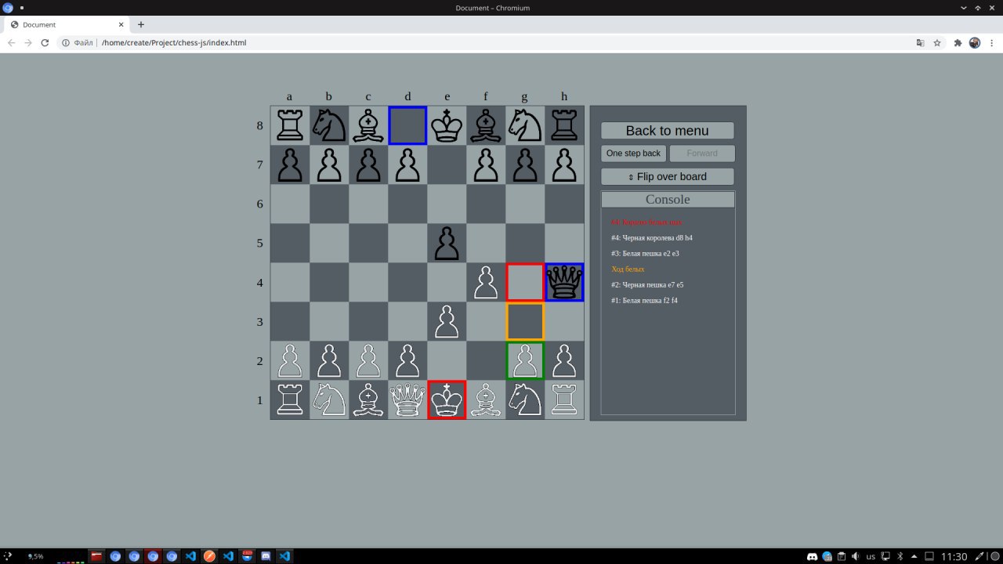Open a new browser tab
This screenshot has width=1003, height=564.
pyautogui.click(x=140, y=24)
